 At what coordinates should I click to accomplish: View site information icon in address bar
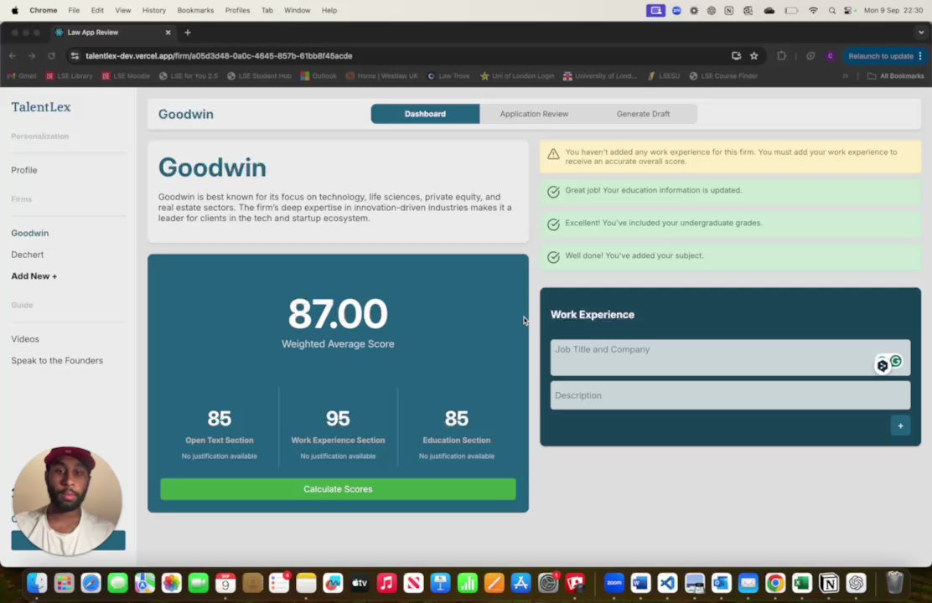pyautogui.click(x=75, y=56)
